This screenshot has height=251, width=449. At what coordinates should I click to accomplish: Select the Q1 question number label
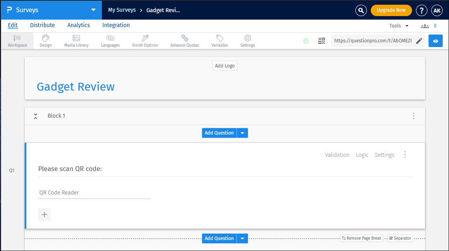click(12, 171)
